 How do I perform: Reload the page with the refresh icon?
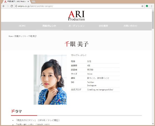(12, 6)
